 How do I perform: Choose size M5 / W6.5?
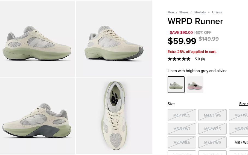[x=238, y=115]
